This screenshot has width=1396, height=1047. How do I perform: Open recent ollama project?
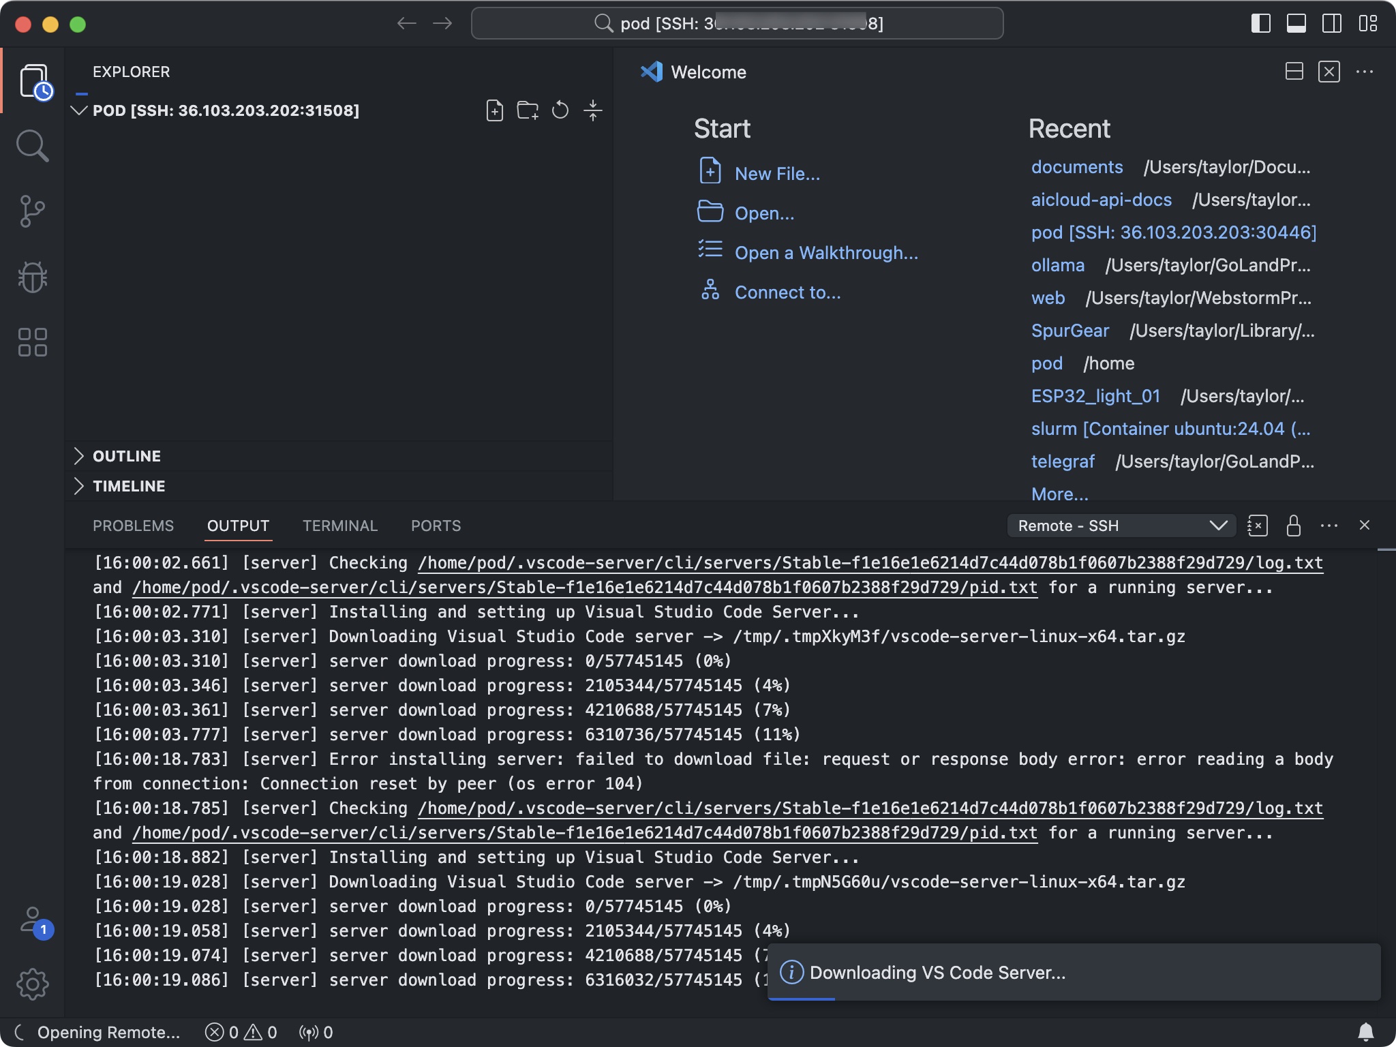tap(1058, 265)
